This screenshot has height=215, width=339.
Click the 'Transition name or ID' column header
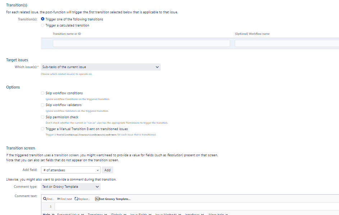[67, 34]
